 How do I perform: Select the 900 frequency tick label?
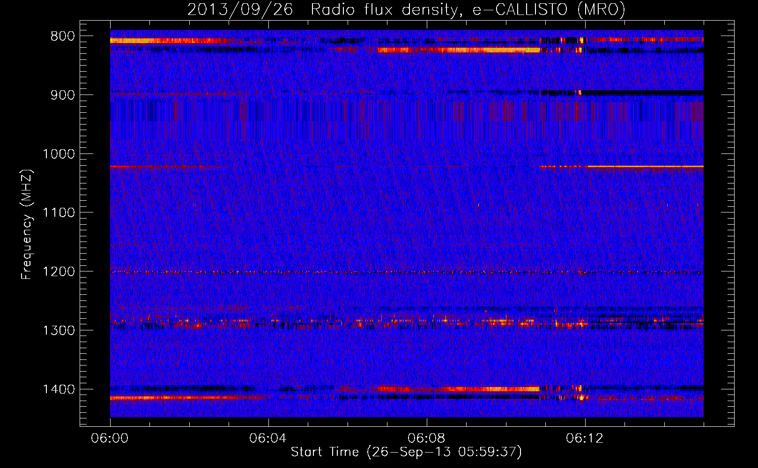pyautogui.click(x=63, y=95)
